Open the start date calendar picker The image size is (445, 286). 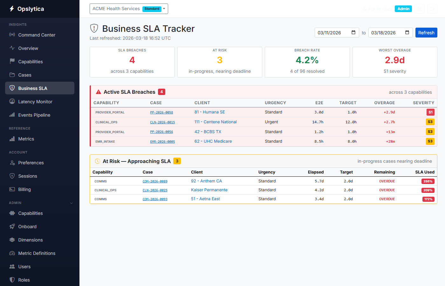click(x=353, y=32)
